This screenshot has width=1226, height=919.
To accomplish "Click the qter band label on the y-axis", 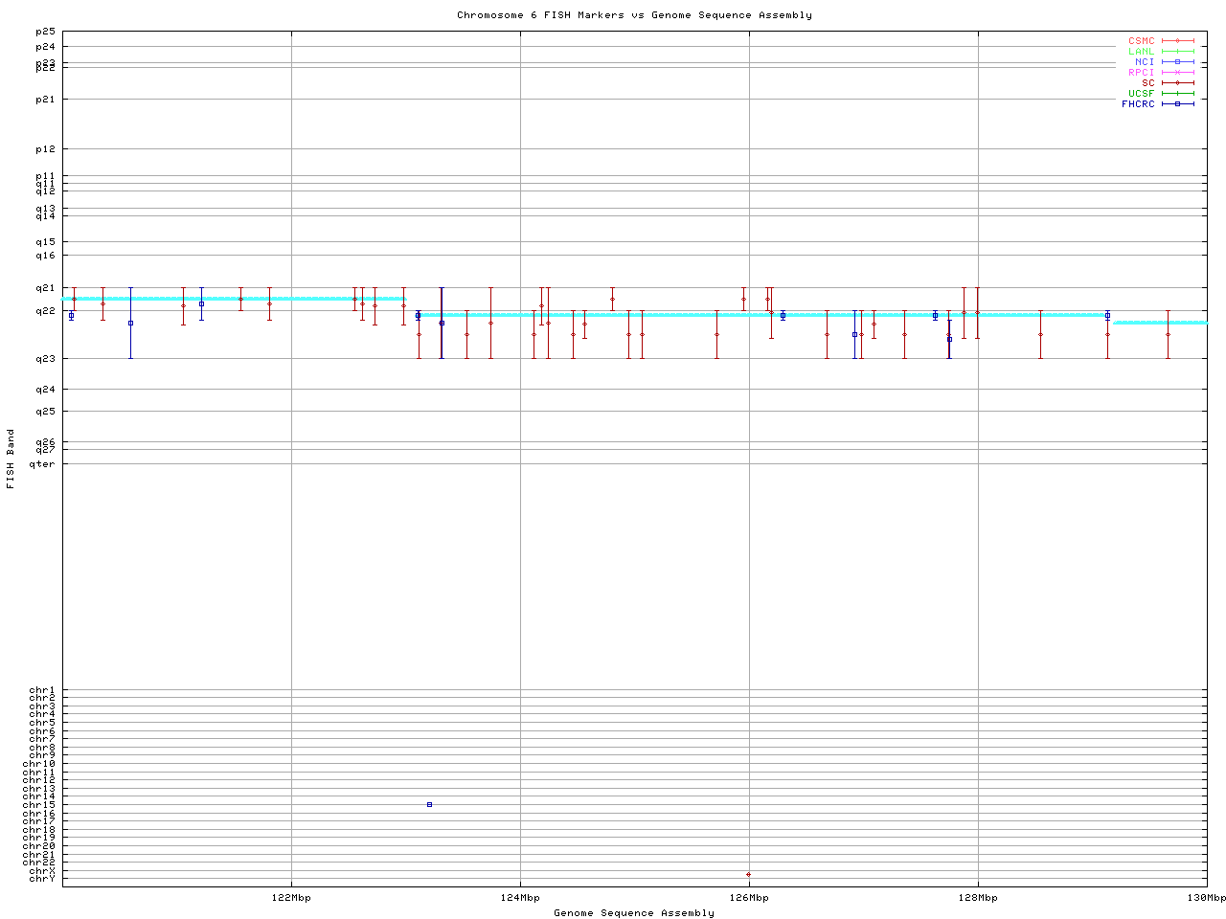I will click(x=42, y=464).
